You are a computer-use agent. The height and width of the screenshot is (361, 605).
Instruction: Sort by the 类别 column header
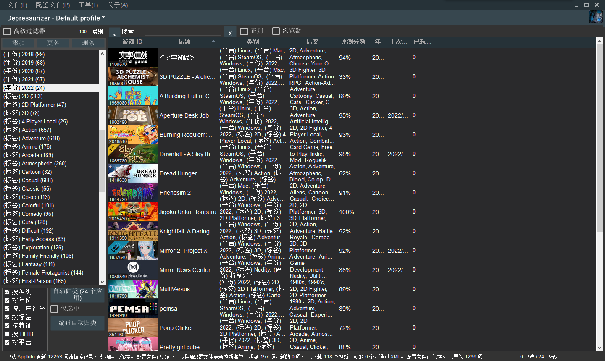(x=253, y=42)
